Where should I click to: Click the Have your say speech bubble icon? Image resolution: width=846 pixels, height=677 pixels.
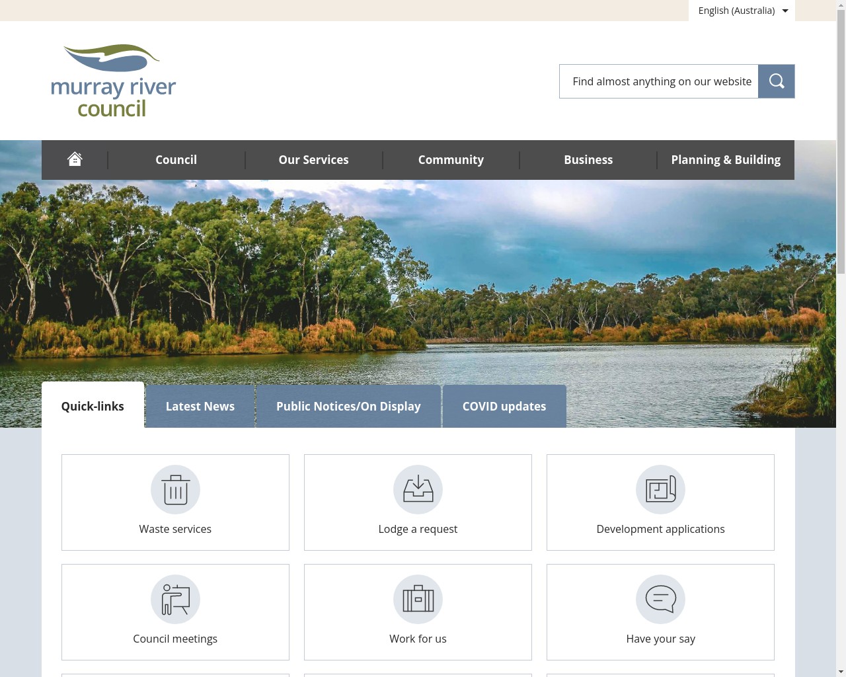tap(660, 599)
